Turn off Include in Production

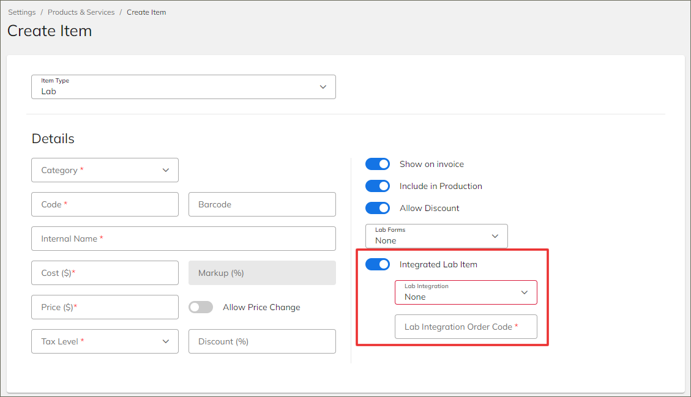coord(378,186)
